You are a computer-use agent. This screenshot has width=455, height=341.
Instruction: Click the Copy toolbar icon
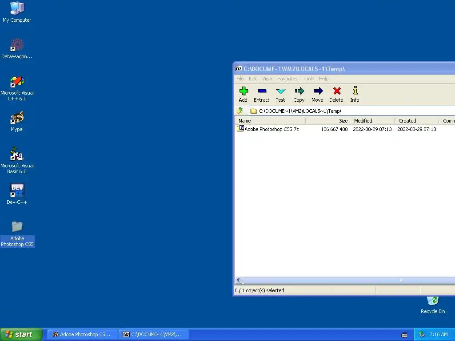coord(299,95)
